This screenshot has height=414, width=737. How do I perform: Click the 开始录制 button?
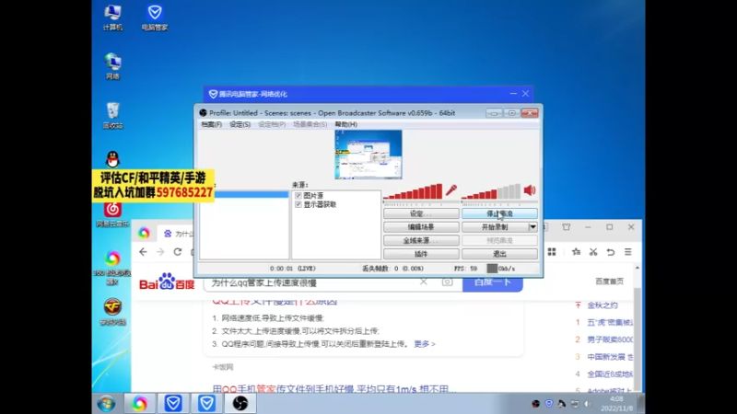click(x=495, y=226)
